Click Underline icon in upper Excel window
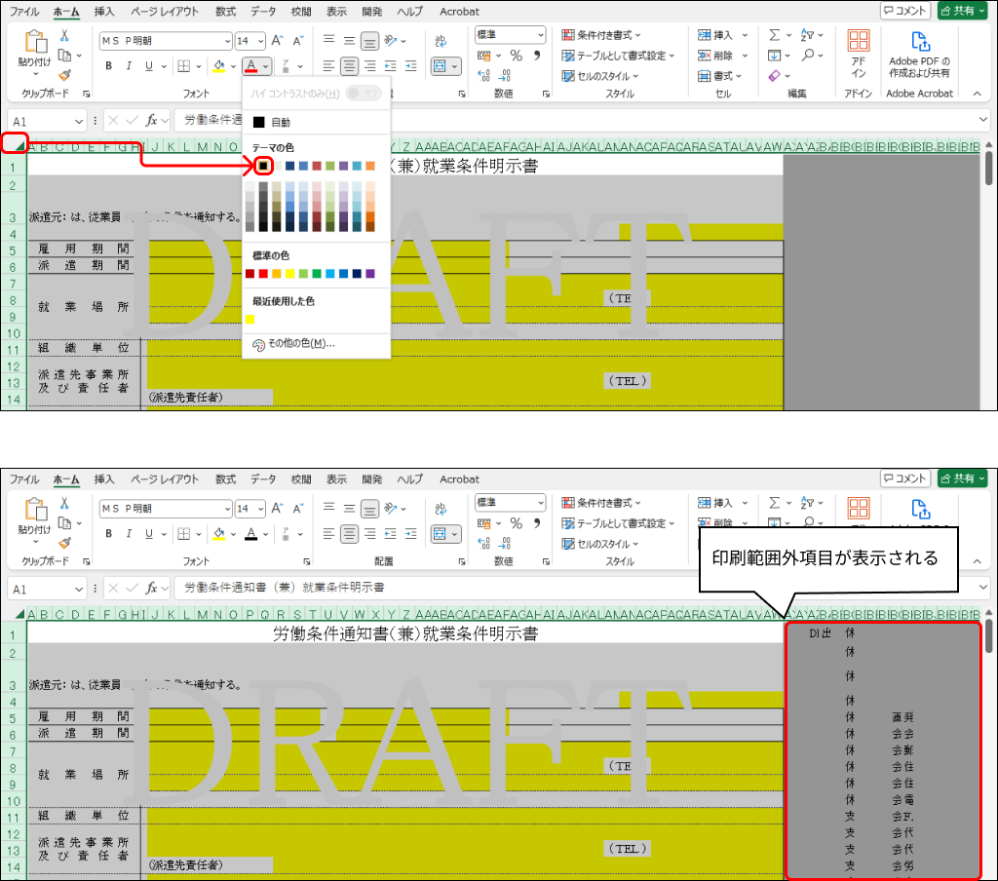The image size is (998, 881). [x=149, y=66]
